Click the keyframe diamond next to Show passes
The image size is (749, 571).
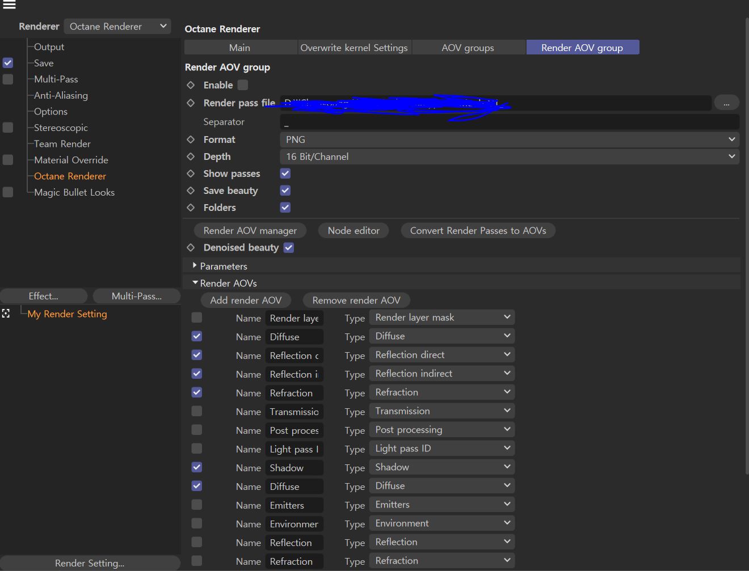[x=191, y=174]
